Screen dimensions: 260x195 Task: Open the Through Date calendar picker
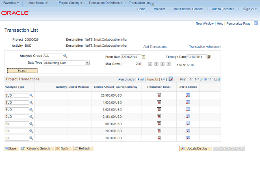(x=210, y=57)
